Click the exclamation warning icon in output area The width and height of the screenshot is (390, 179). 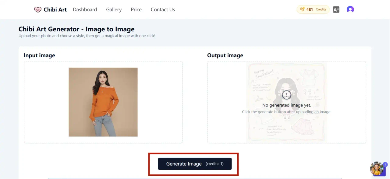pos(286,95)
